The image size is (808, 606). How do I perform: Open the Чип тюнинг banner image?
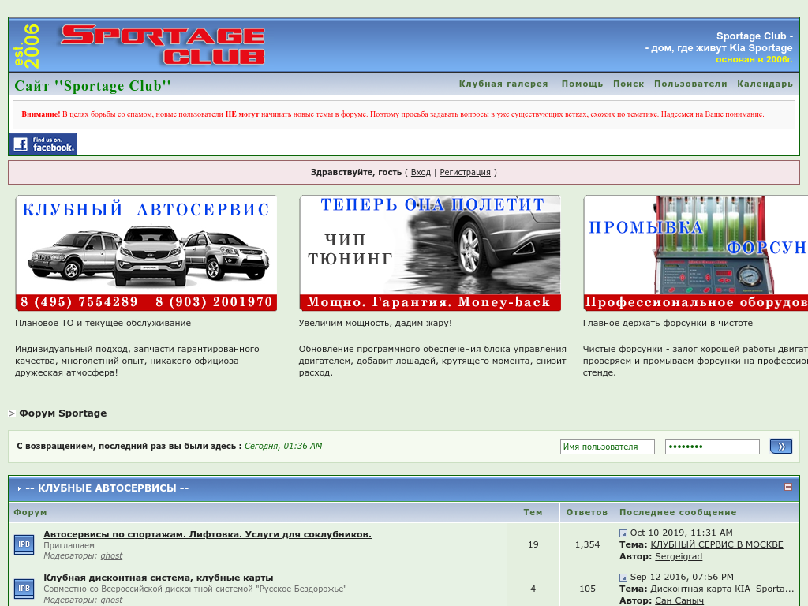click(430, 253)
